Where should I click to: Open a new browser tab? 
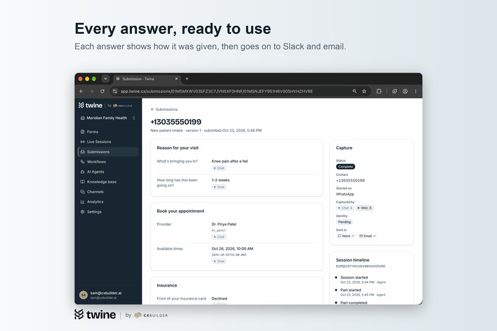pyautogui.click(x=187, y=79)
